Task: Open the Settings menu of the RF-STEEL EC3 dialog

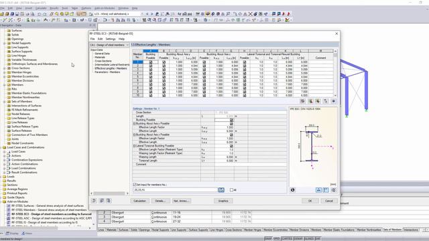Action: (111, 39)
